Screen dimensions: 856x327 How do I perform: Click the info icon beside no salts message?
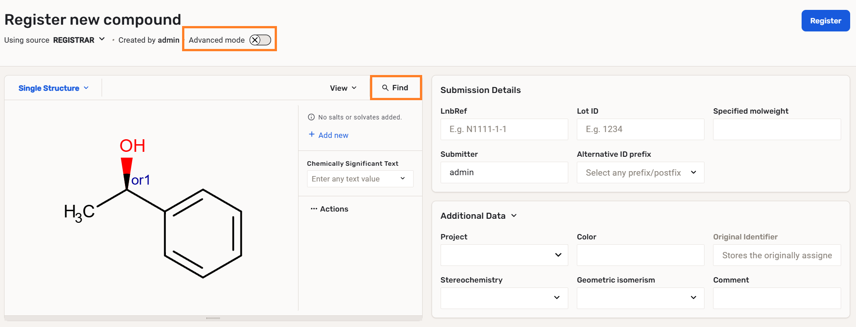[311, 117]
